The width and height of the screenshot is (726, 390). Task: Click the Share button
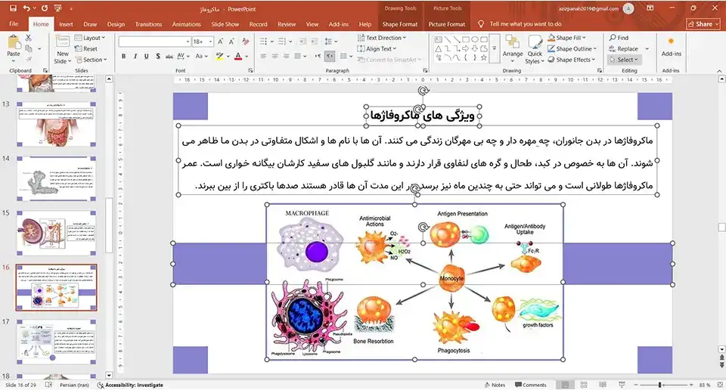click(703, 24)
